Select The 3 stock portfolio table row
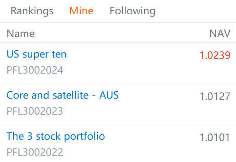 click(x=118, y=144)
